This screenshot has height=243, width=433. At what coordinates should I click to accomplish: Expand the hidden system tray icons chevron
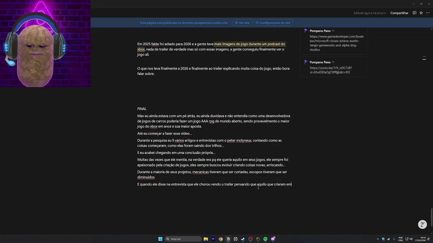(x=378, y=239)
